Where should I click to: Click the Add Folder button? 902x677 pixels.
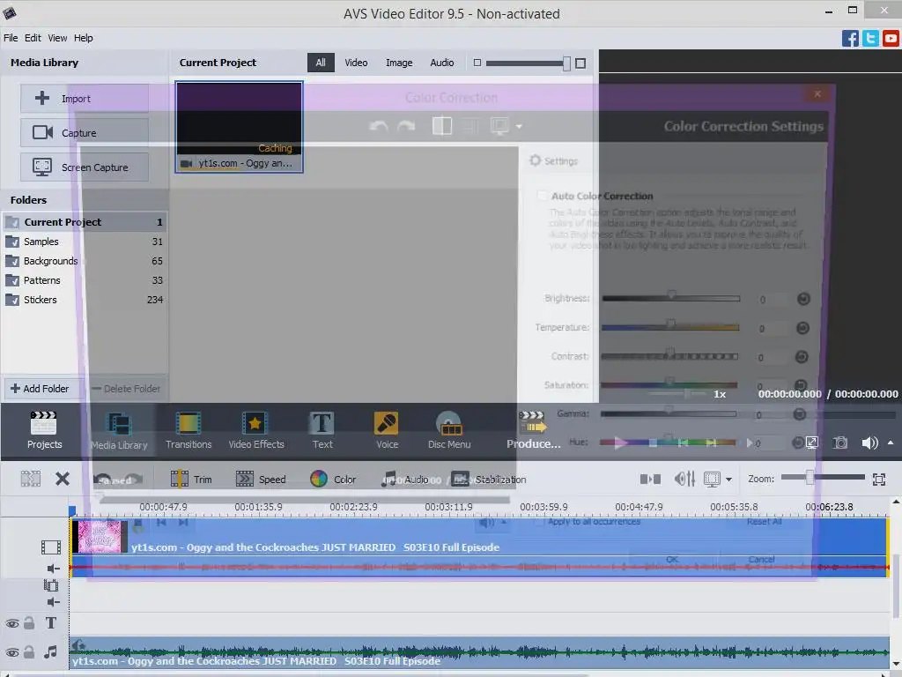pos(41,389)
